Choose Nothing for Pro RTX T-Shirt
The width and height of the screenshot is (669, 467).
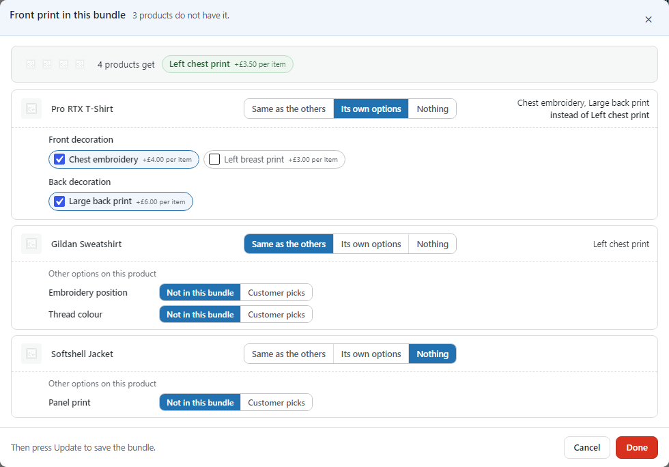point(432,109)
